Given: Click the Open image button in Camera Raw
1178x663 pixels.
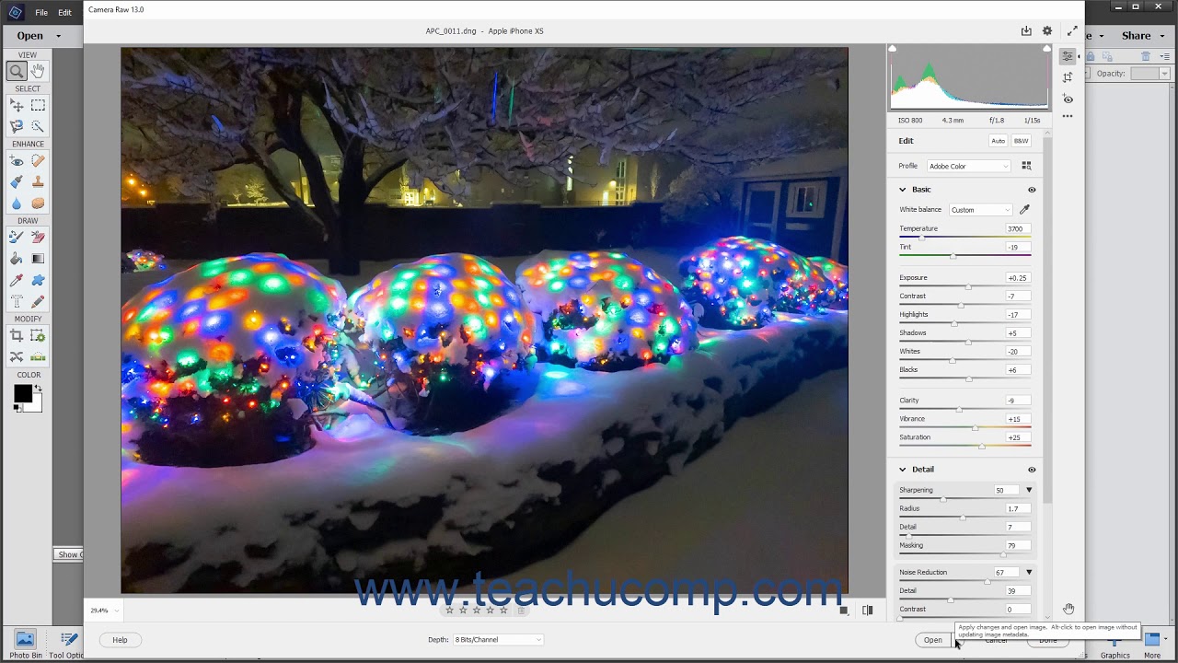Looking at the screenshot, I should tap(933, 640).
